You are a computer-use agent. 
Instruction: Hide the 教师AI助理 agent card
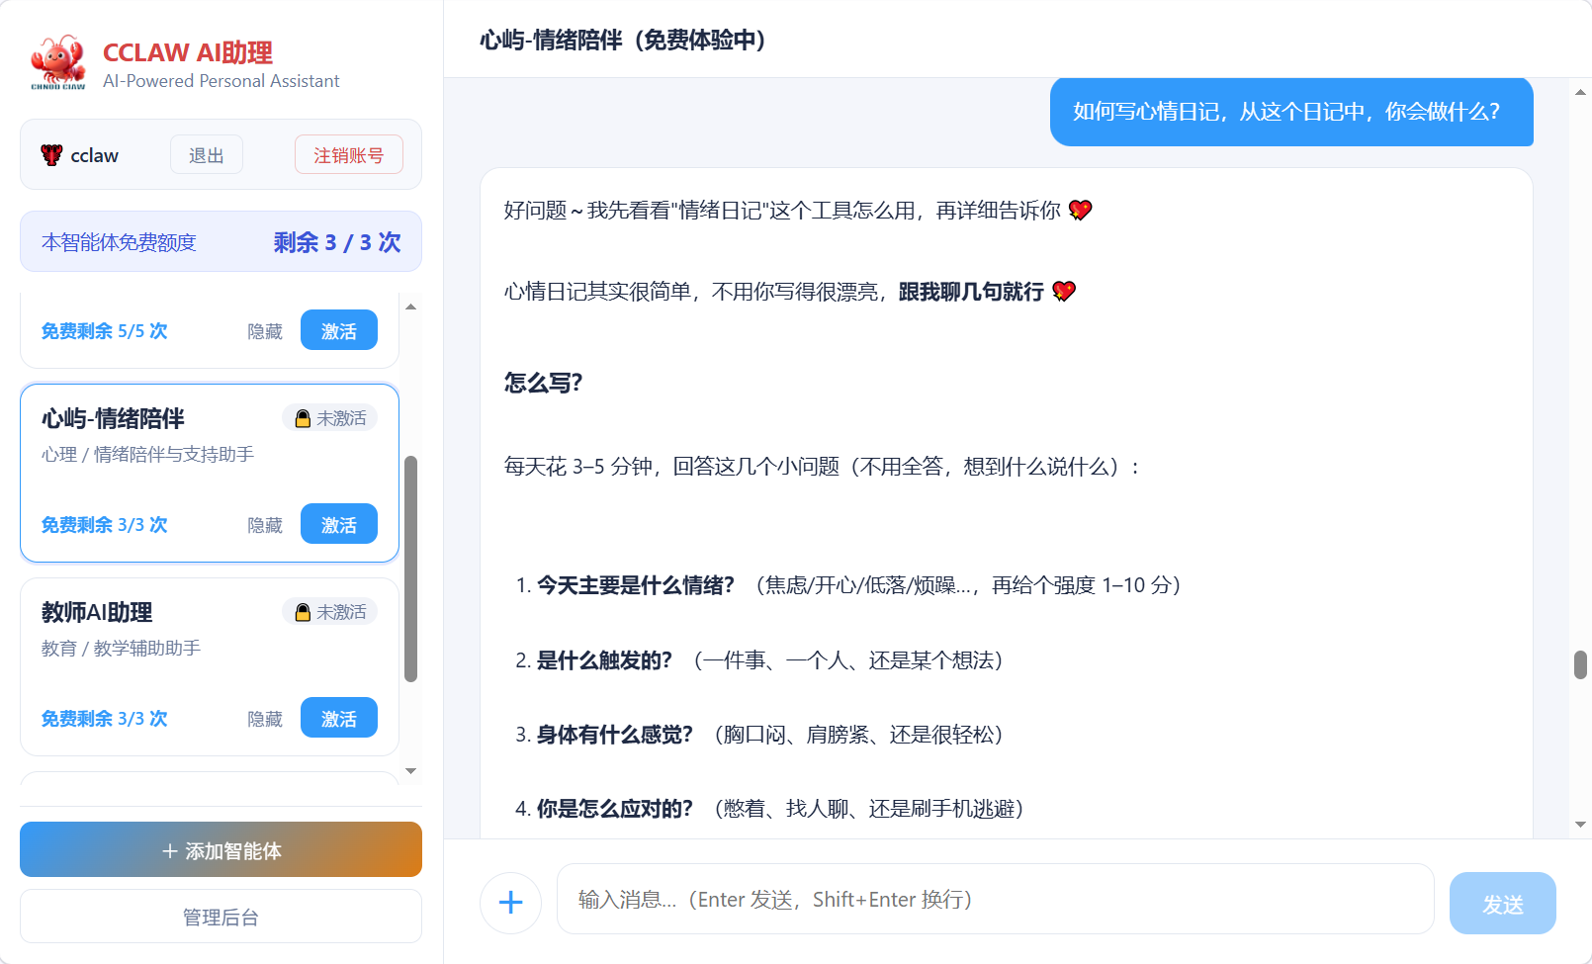pos(265,719)
